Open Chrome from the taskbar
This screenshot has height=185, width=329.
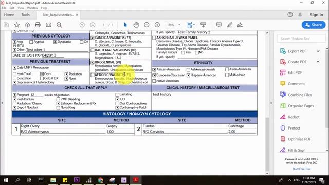pyautogui.click(x=100, y=180)
